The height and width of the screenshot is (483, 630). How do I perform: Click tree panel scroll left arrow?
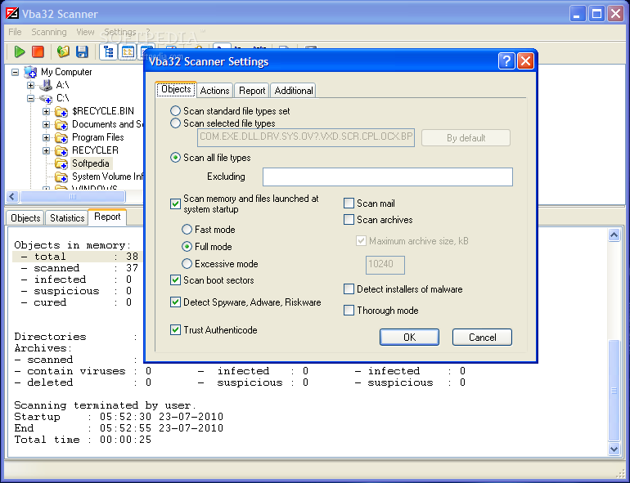[12, 197]
